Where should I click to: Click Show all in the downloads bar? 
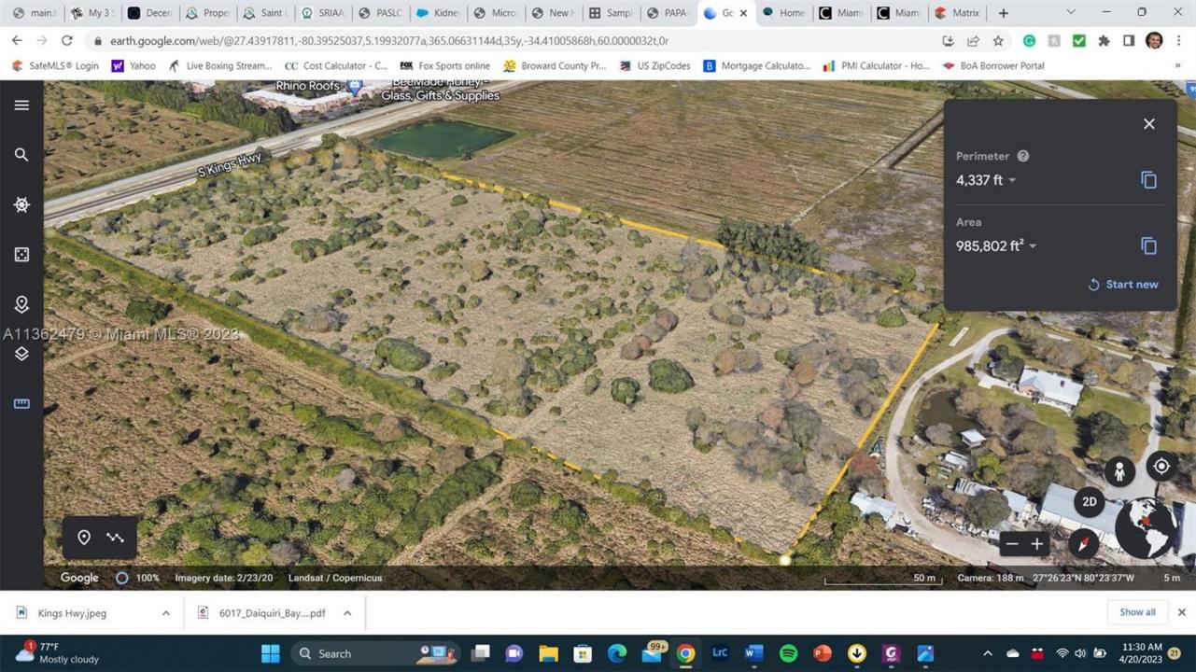coord(1136,612)
